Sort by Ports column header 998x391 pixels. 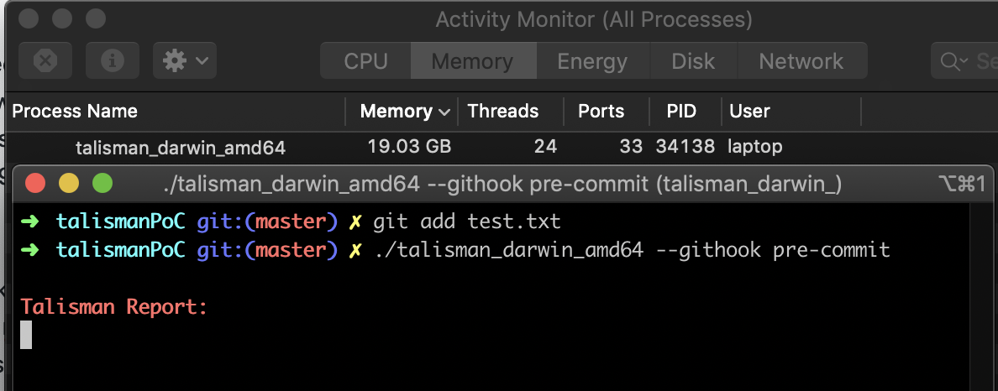pos(601,112)
